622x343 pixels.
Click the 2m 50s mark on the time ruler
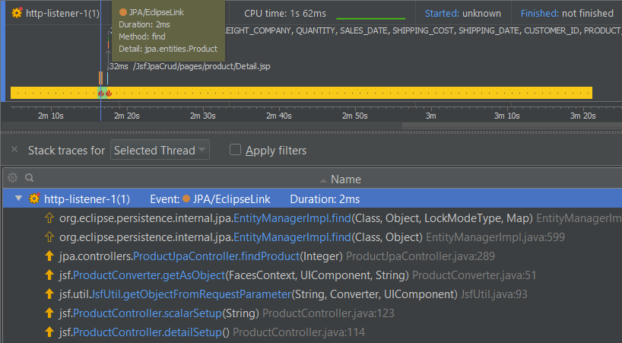pyautogui.click(x=355, y=116)
